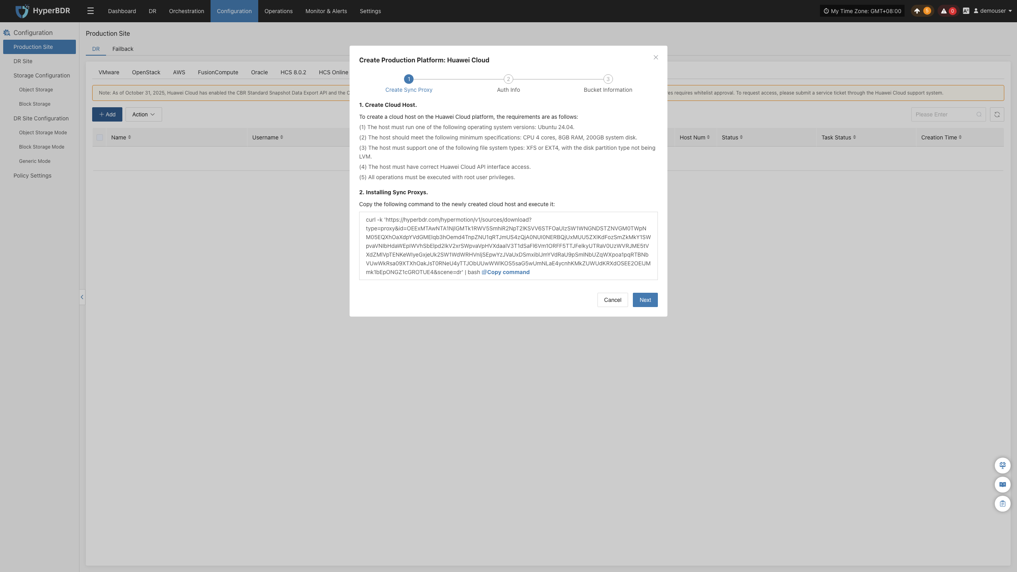Open Object Storage in sidebar
The height and width of the screenshot is (572, 1017).
click(x=39, y=90)
